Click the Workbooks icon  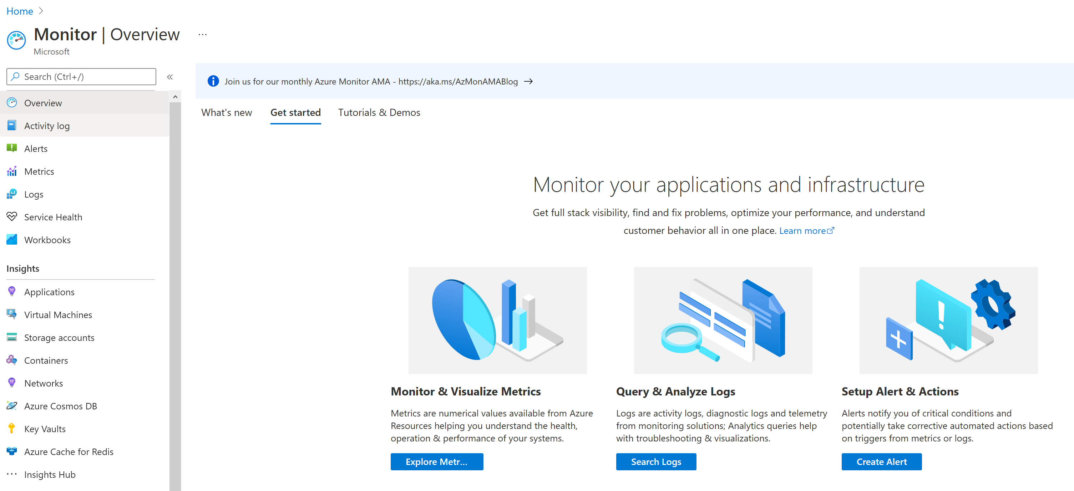[x=12, y=239]
